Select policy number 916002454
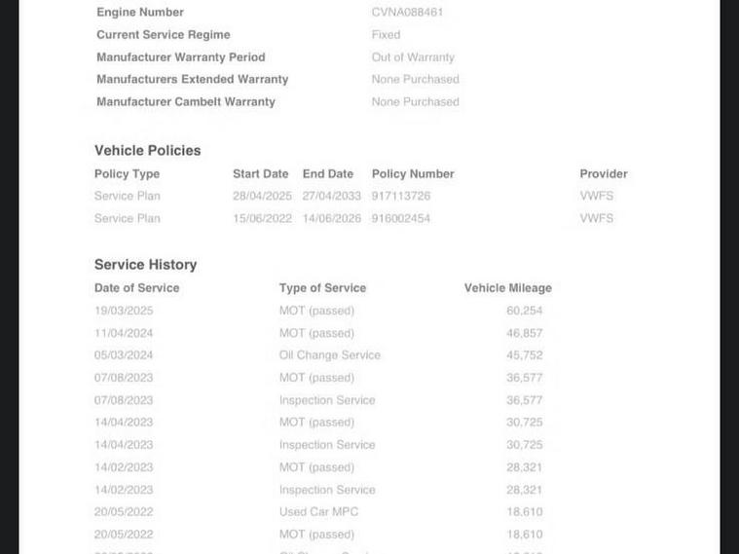 pyautogui.click(x=400, y=219)
